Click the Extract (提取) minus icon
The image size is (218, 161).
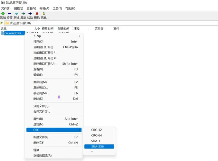(10, 14)
